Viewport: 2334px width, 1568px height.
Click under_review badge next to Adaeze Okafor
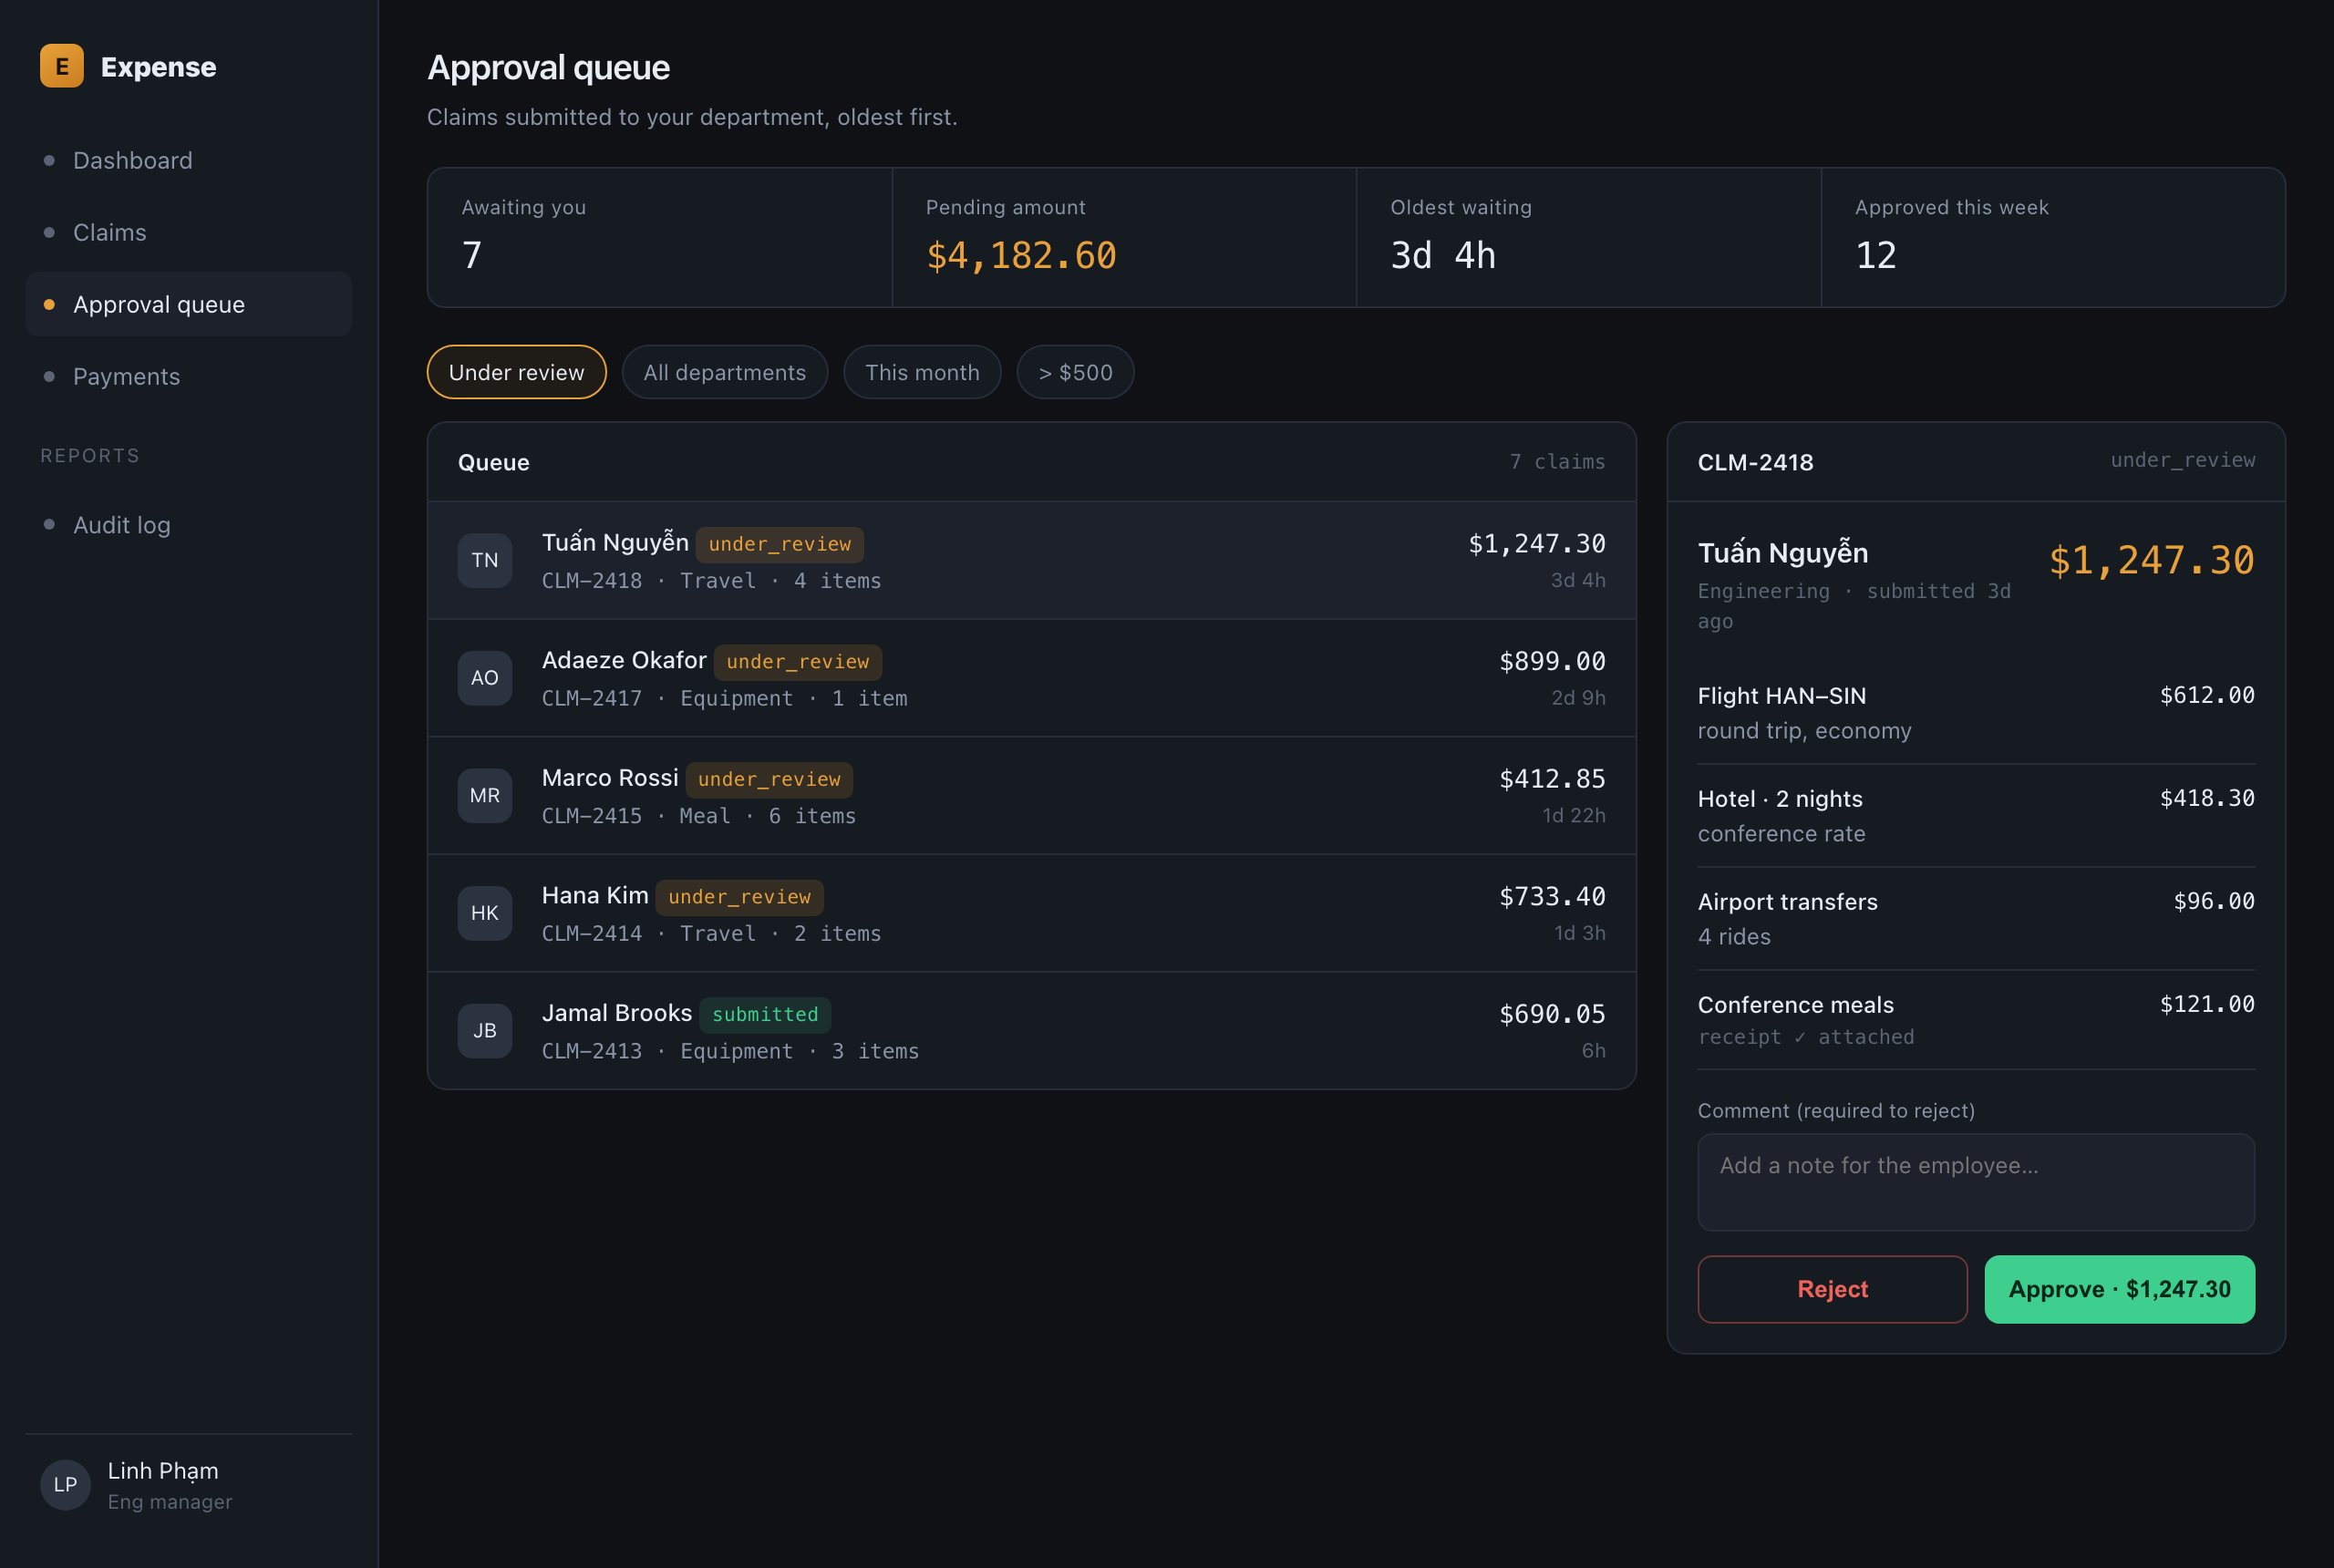(798, 662)
